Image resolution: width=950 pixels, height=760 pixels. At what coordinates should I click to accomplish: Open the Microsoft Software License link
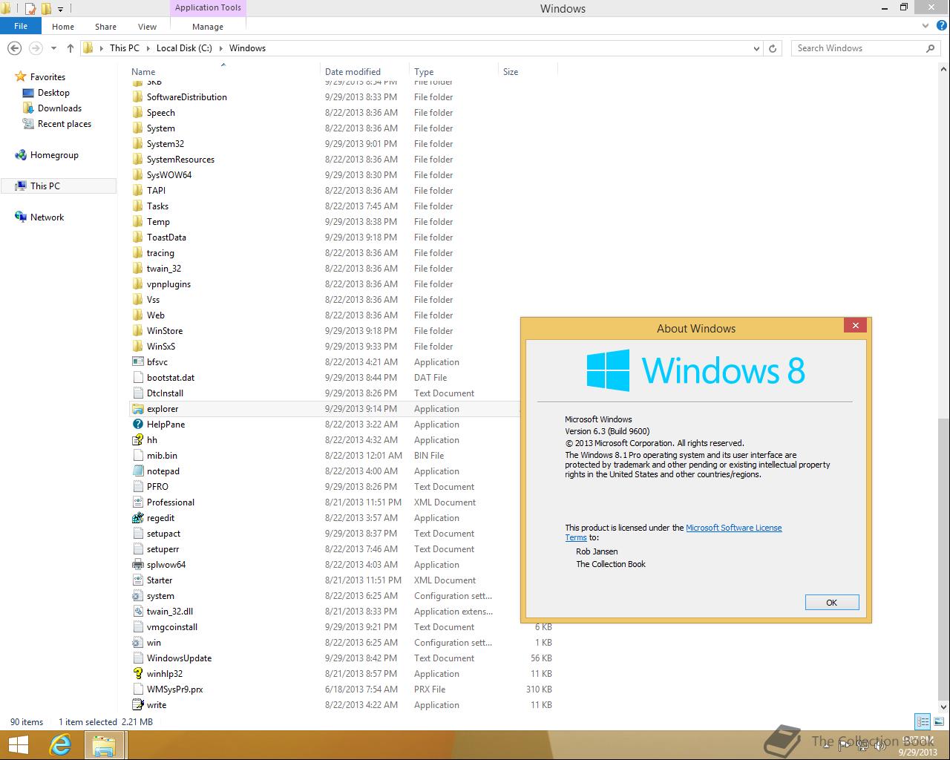pos(734,528)
